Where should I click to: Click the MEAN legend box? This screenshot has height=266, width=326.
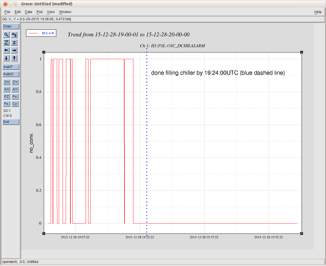click(41, 33)
